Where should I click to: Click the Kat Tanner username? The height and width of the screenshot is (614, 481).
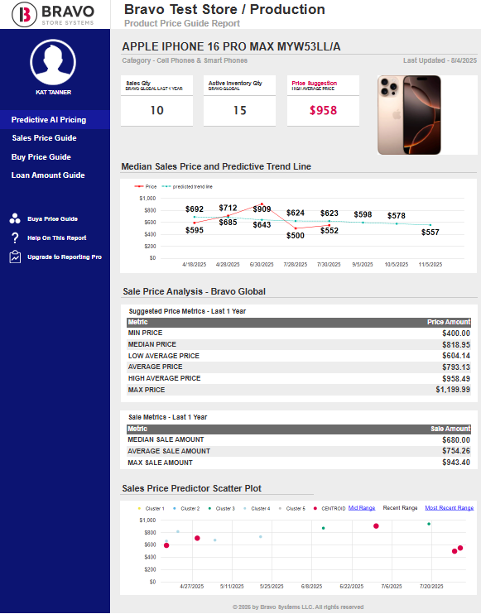tap(53, 93)
